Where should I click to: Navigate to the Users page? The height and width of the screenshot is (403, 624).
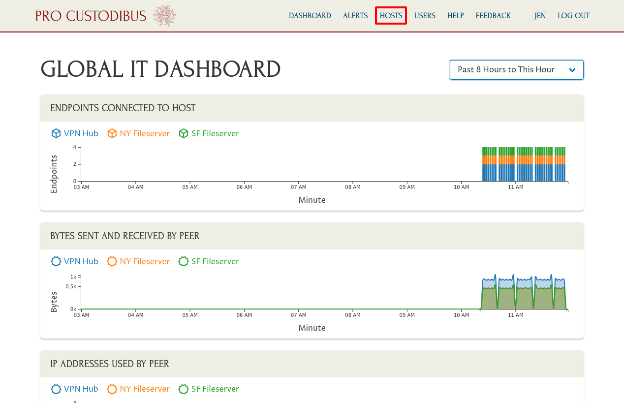pyautogui.click(x=425, y=16)
